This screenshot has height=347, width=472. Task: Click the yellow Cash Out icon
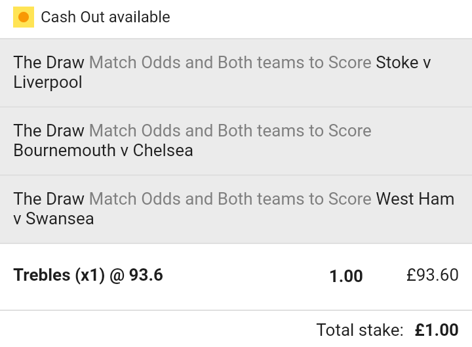point(24,17)
